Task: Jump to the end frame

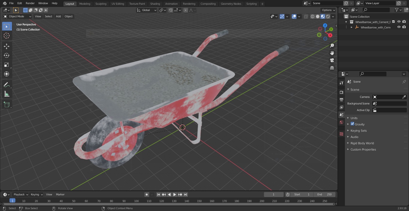Action: 185,195
